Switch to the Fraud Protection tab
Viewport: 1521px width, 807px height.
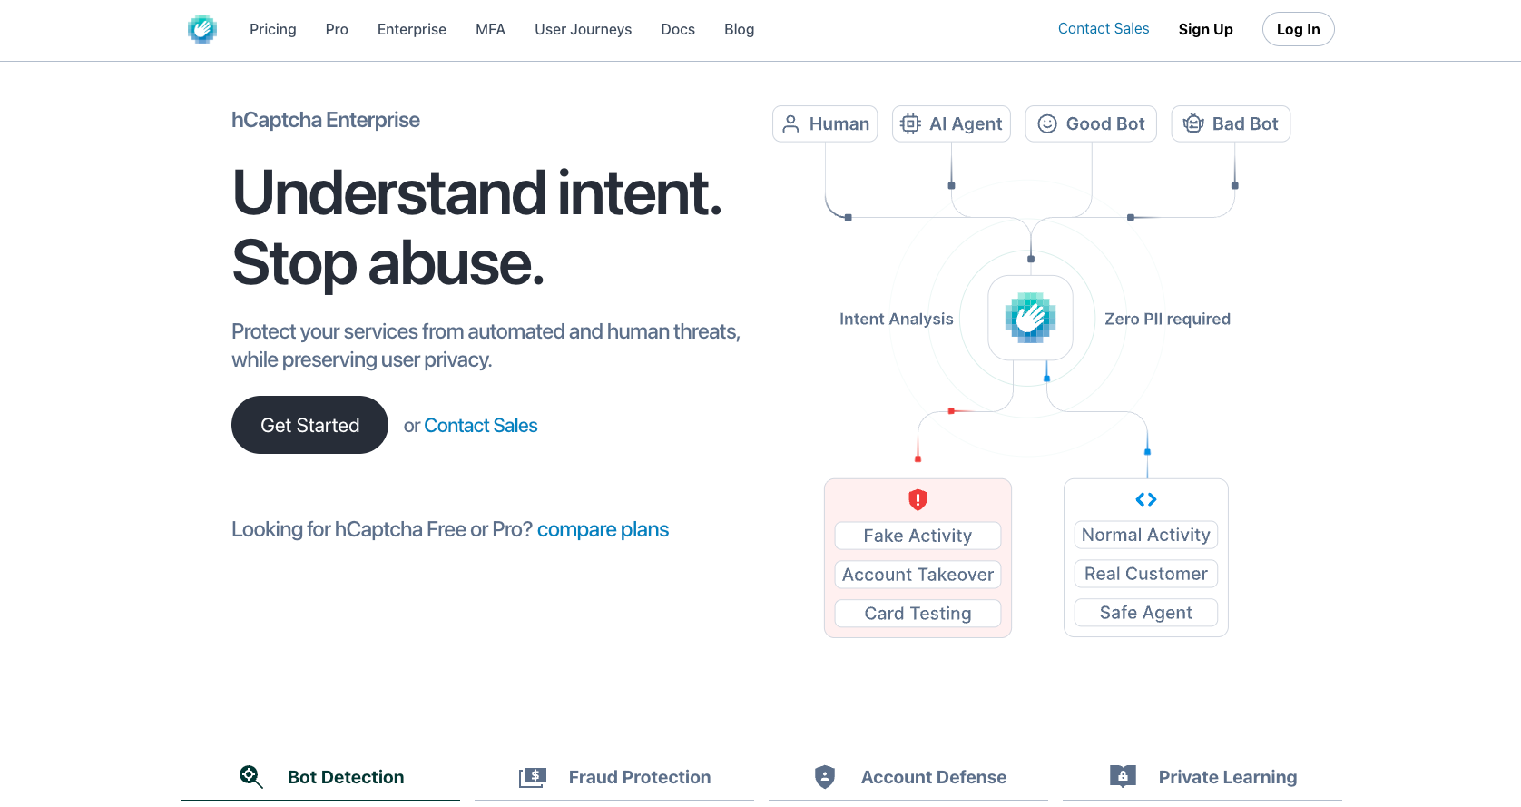[614, 777]
